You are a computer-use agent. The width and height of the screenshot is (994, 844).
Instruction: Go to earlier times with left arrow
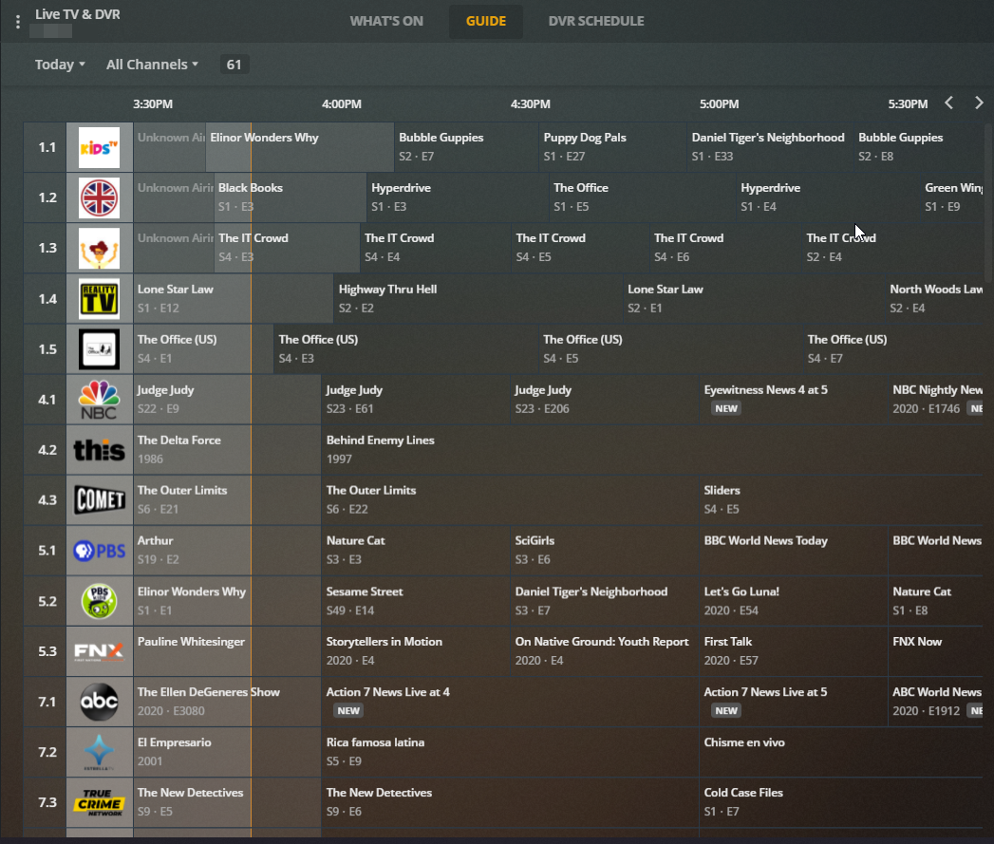click(949, 103)
